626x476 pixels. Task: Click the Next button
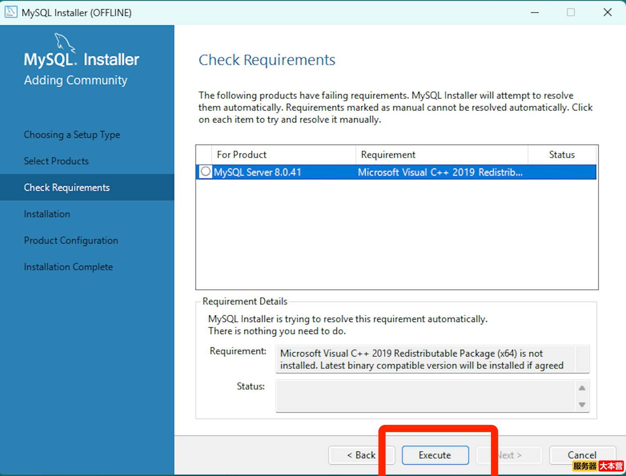pyautogui.click(x=509, y=455)
